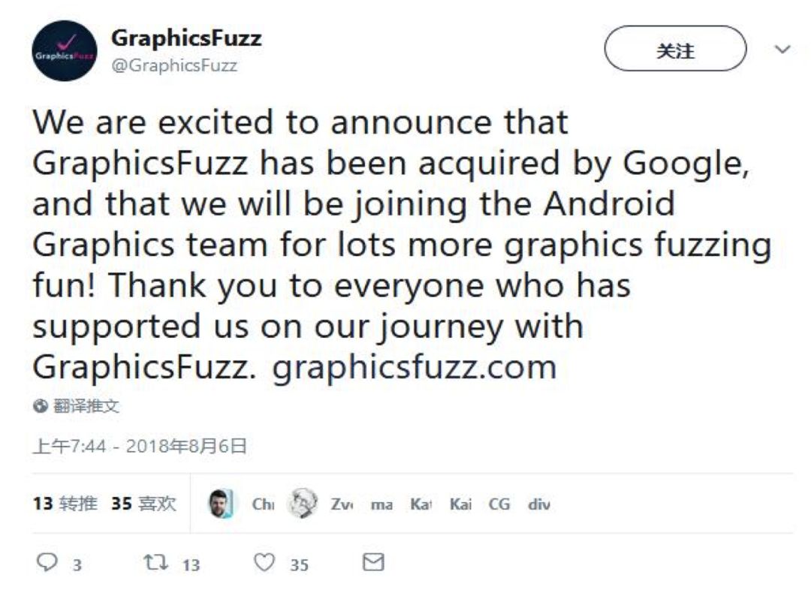Image resolution: width=811 pixels, height=596 pixels.
Task: Click the envelope direct message icon
Action: tap(373, 562)
